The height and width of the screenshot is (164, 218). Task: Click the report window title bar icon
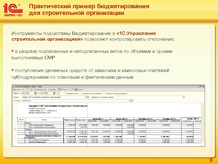[14, 87]
